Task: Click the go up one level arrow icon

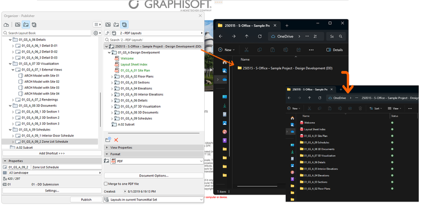Action: 107,33
